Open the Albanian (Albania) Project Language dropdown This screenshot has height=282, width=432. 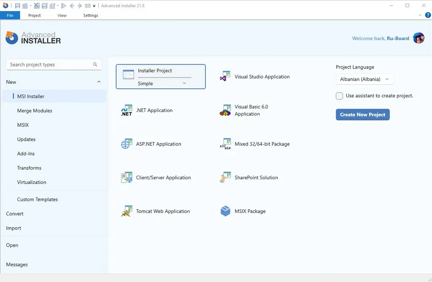[364, 79]
